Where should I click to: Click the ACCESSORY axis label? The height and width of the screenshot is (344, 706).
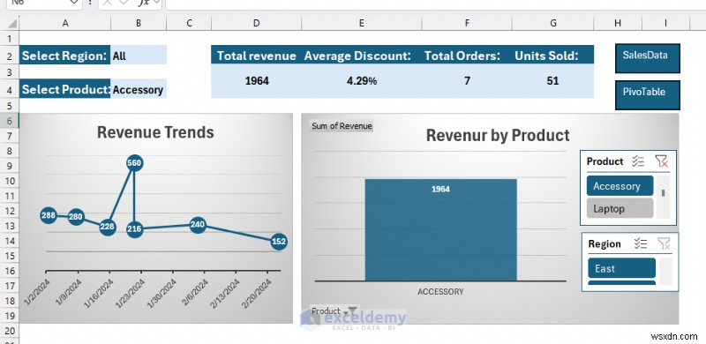pos(440,292)
